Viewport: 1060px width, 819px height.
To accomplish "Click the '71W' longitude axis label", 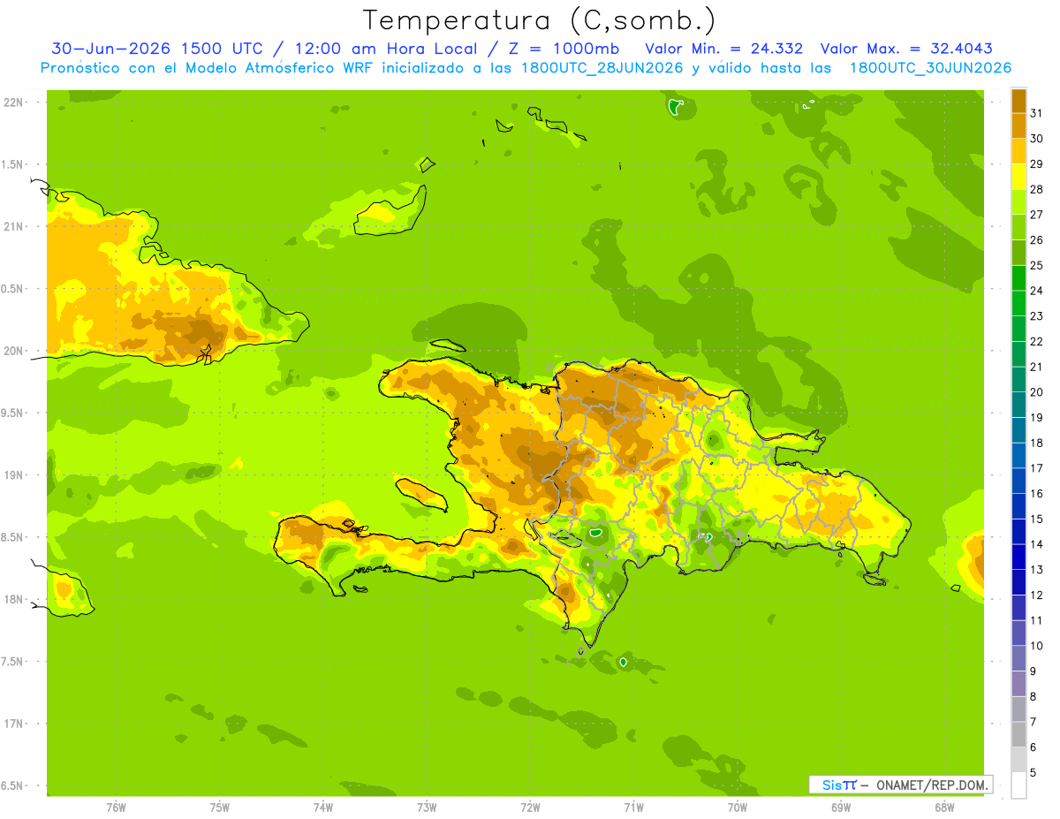I will point(633,807).
